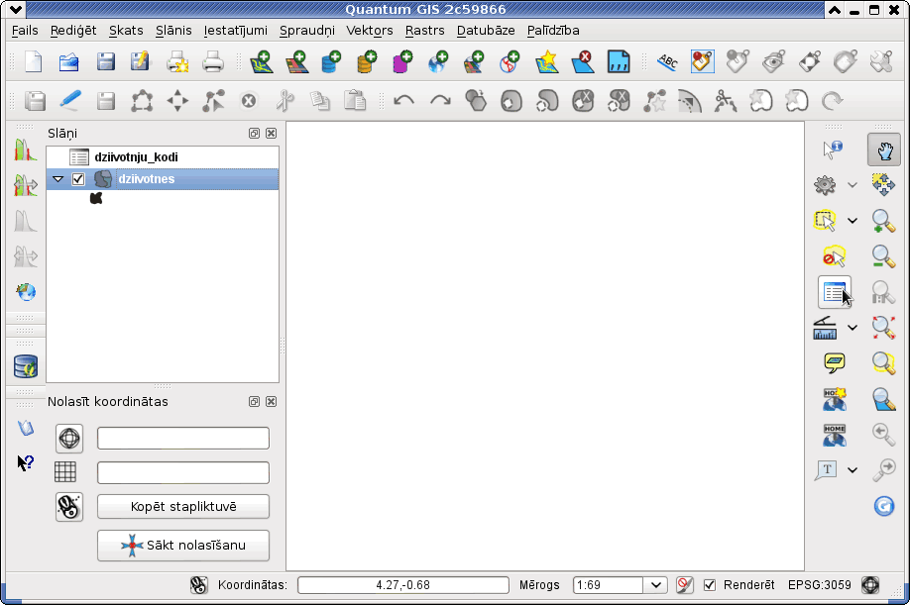Viewport: 910px width, 605px height.
Task: Click the Print icon
Action: point(213,61)
